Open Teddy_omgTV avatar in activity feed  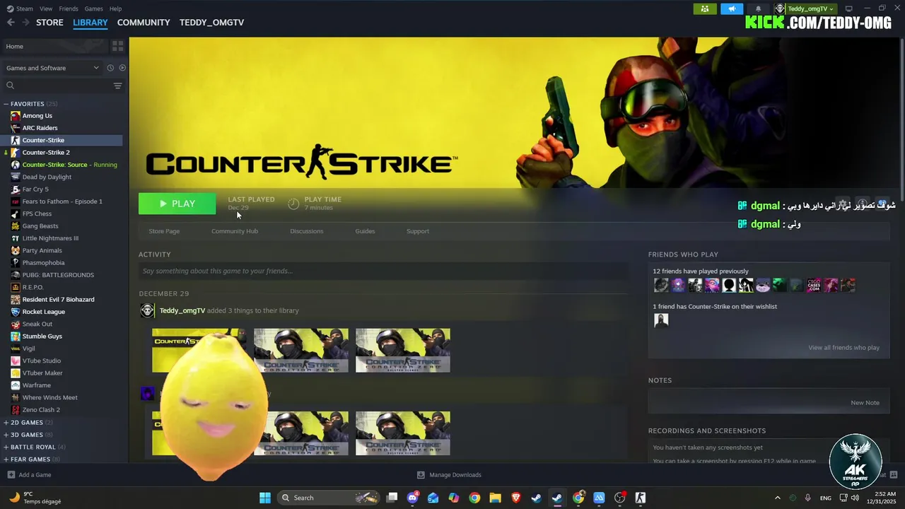pos(147,310)
